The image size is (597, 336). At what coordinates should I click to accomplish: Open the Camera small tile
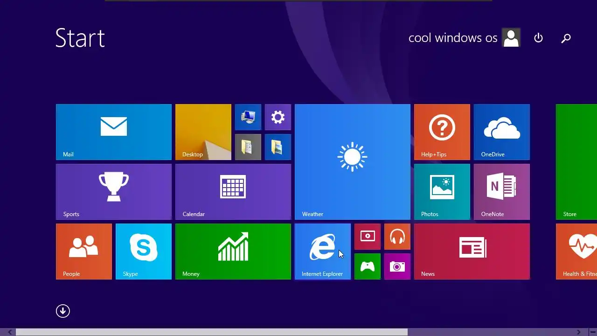point(397,266)
